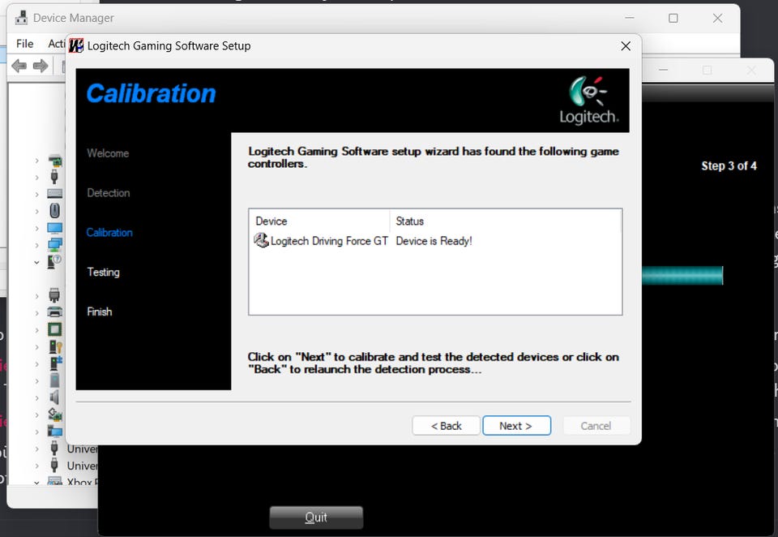This screenshot has width=778, height=537.
Task: Expand the Security devices node chevron
Action: pyautogui.click(x=36, y=346)
